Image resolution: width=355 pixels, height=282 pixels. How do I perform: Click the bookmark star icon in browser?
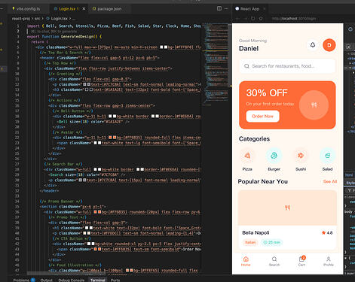pyautogui.click(x=261, y=18)
